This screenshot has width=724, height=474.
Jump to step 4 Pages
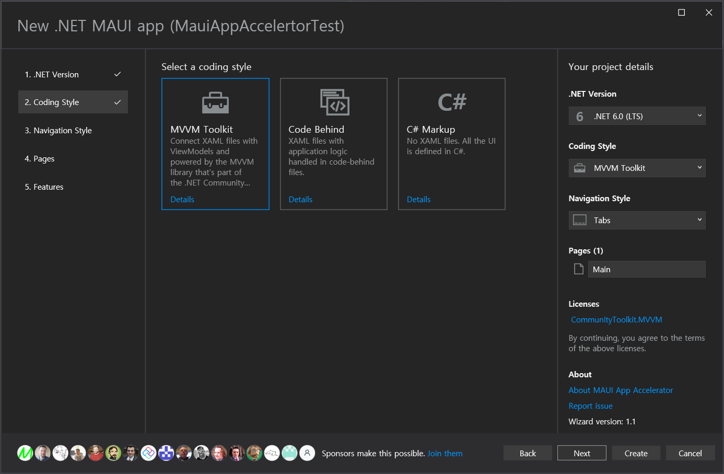tap(73, 159)
